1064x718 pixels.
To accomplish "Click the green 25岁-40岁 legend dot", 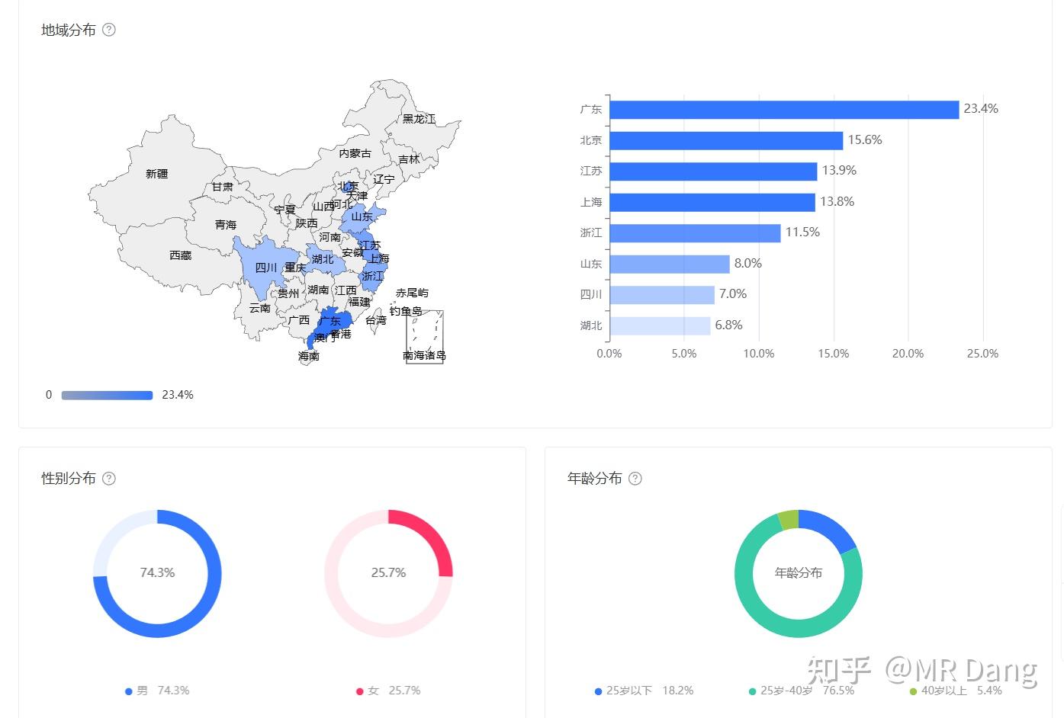I will (752, 691).
